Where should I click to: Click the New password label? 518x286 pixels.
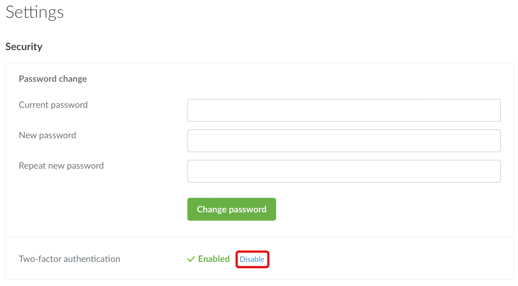(x=48, y=135)
